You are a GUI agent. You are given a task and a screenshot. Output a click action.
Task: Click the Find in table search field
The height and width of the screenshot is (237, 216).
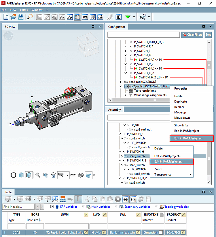click(x=18, y=207)
